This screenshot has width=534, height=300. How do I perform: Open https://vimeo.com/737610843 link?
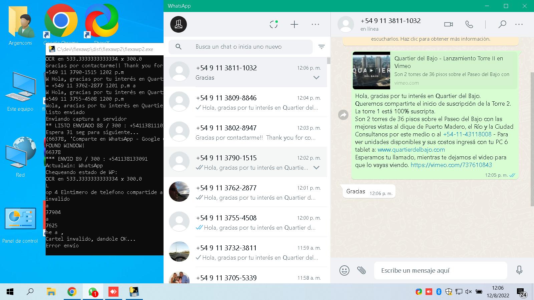pos(451,165)
